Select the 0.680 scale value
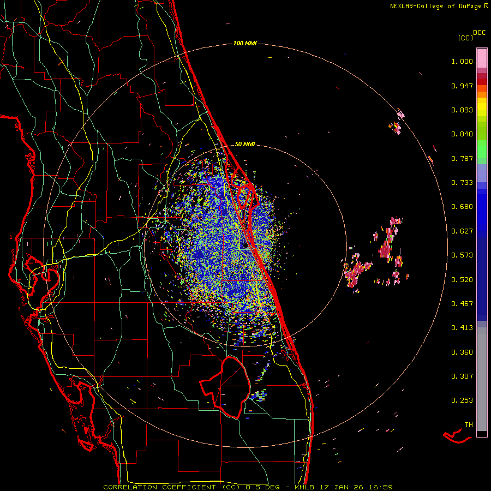Viewport: 491px width, 491px height. (462, 207)
